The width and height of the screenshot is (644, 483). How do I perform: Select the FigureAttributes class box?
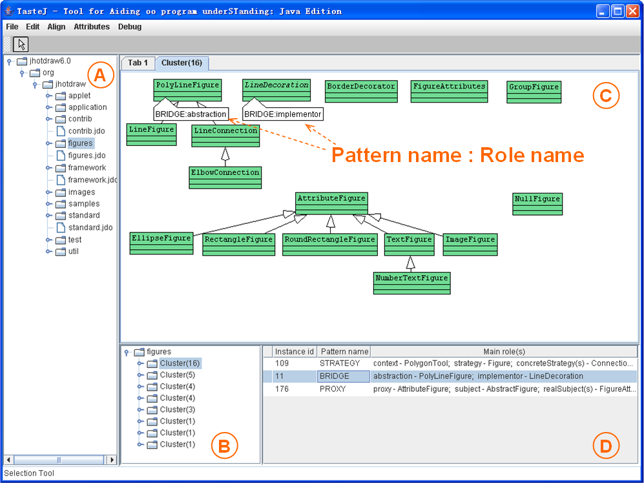(x=450, y=91)
